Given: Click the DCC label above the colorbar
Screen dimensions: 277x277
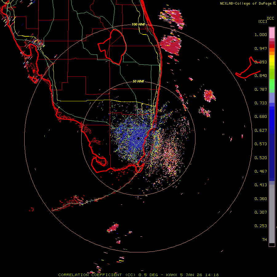Looking at the screenshot, I should coord(271,18).
